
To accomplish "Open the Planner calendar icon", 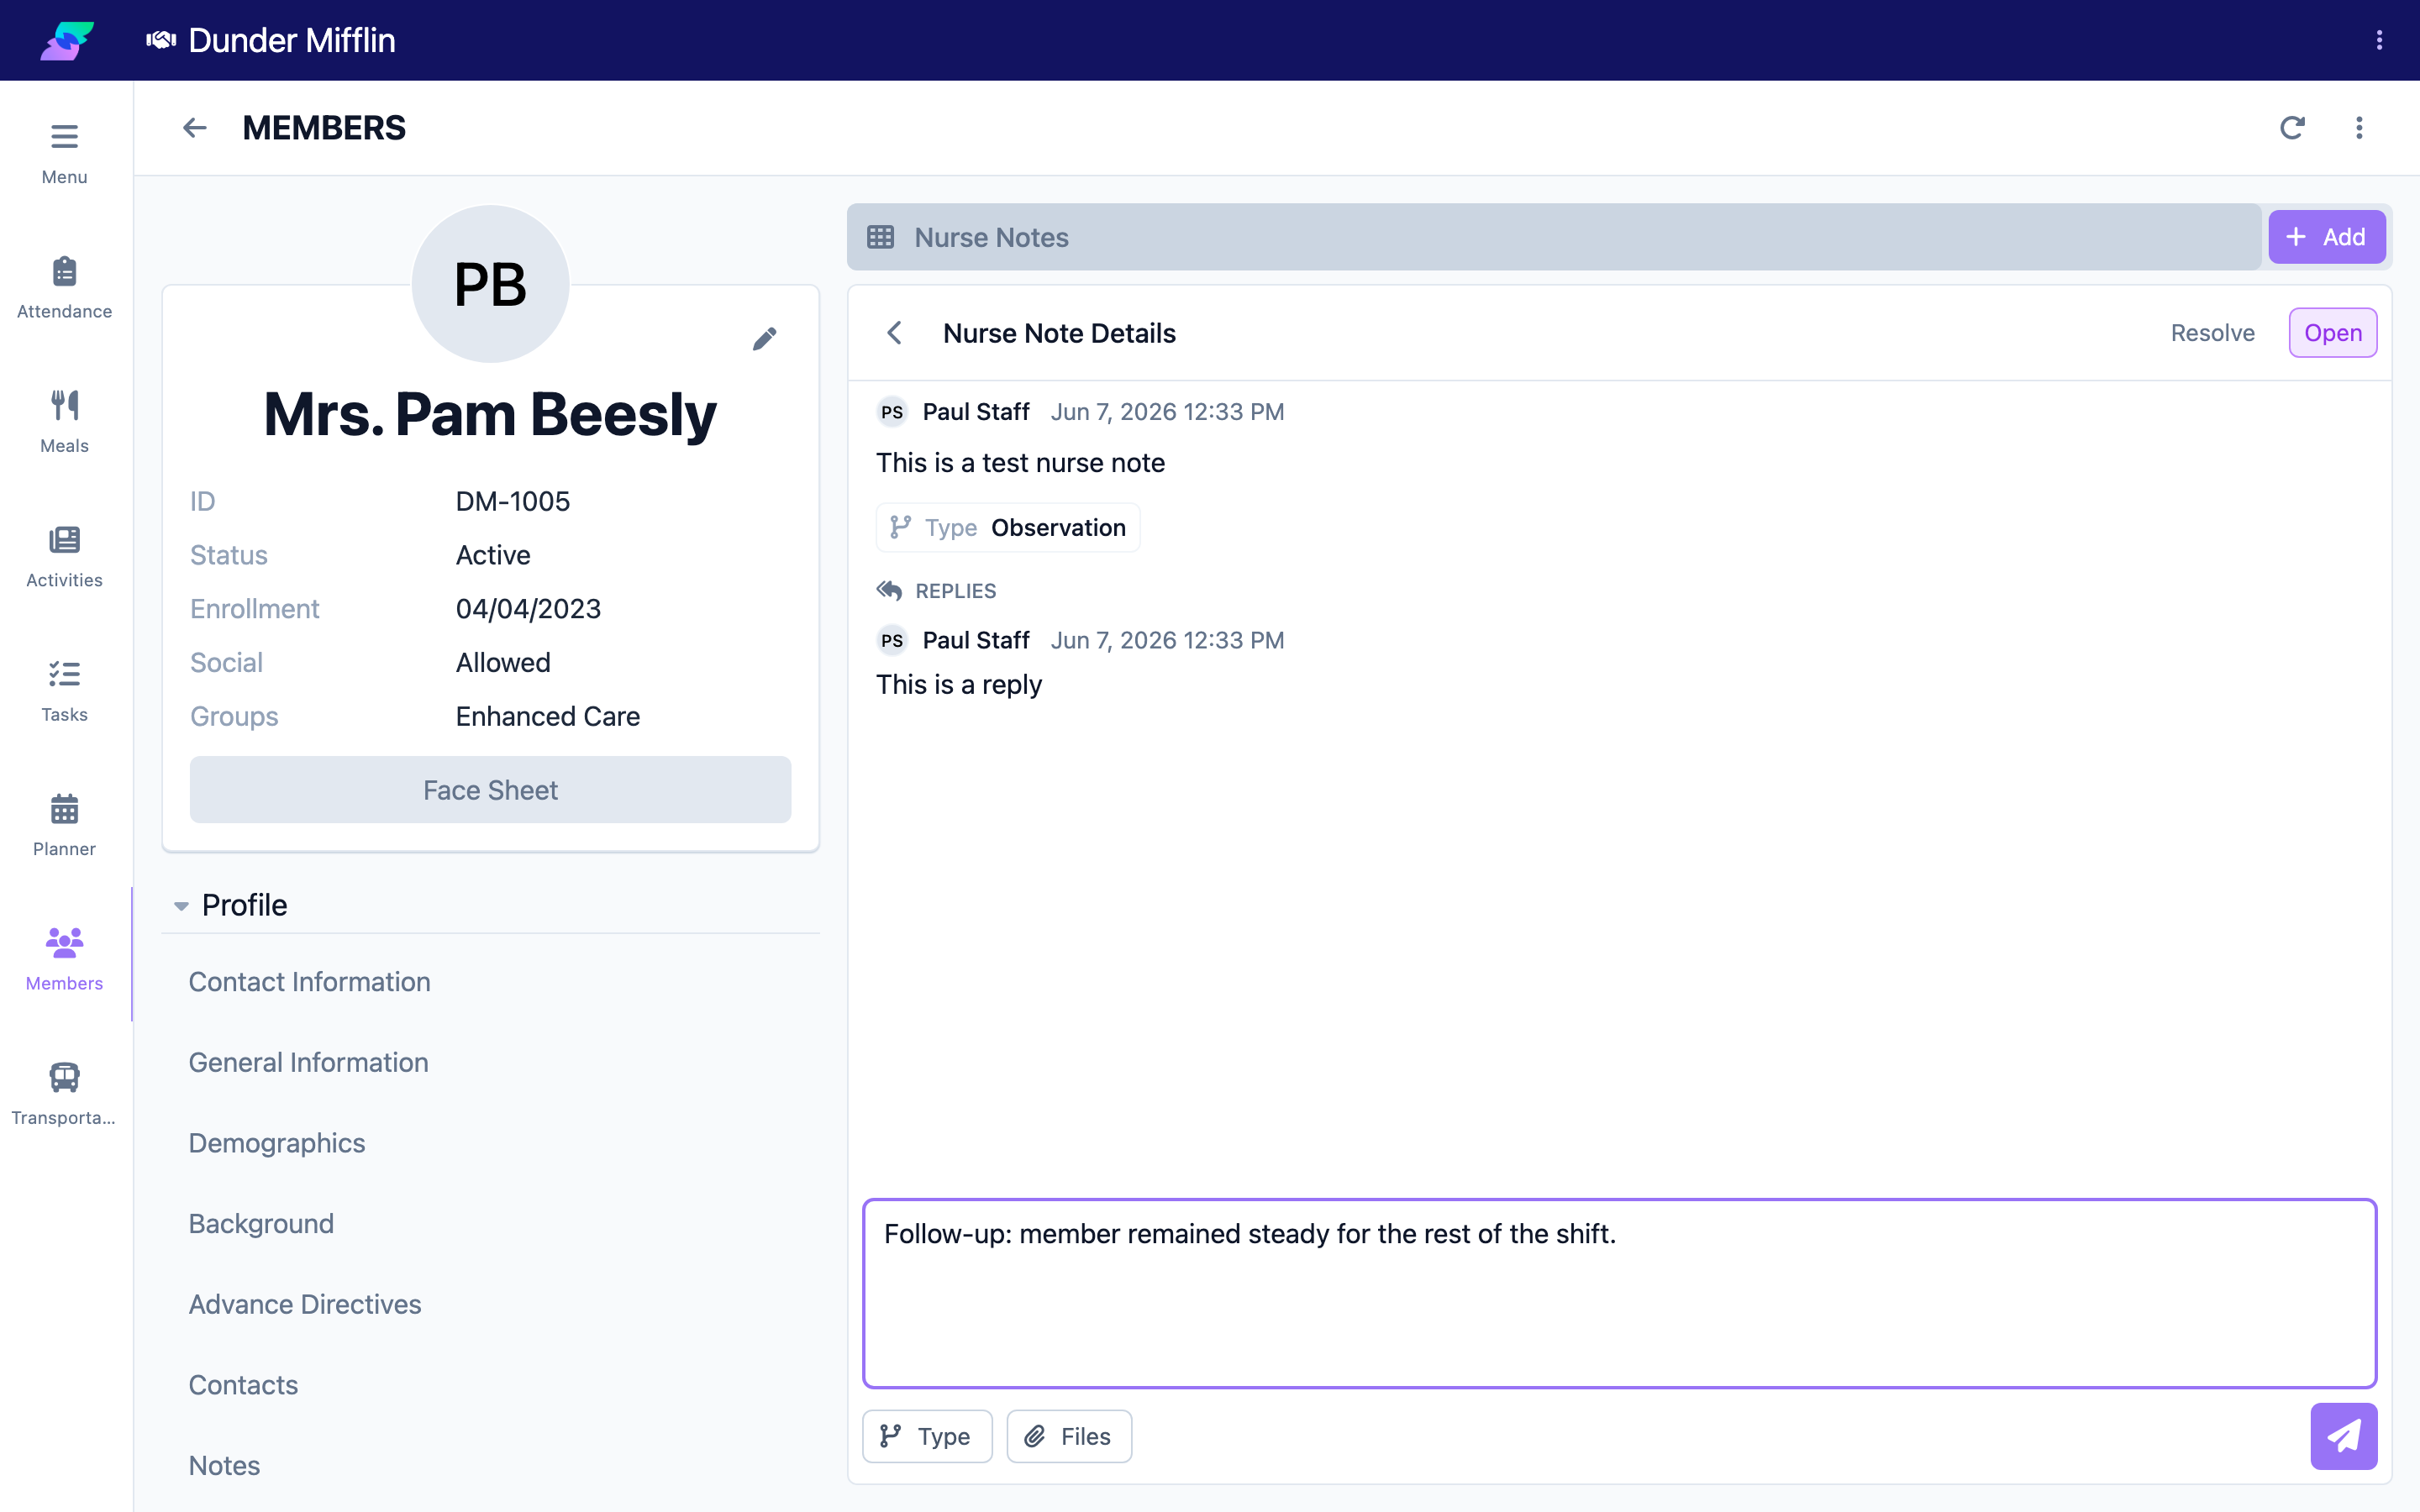I will [x=64, y=808].
